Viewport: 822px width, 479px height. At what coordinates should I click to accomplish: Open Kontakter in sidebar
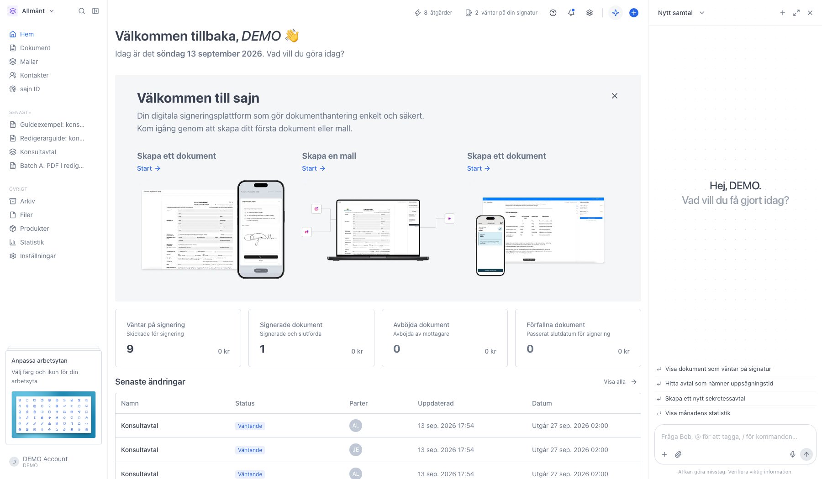pos(53,75)
